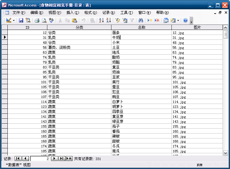Click the 143.jpg picture cell
This screenshot has width=230, height=169.
tap(197, 122)
